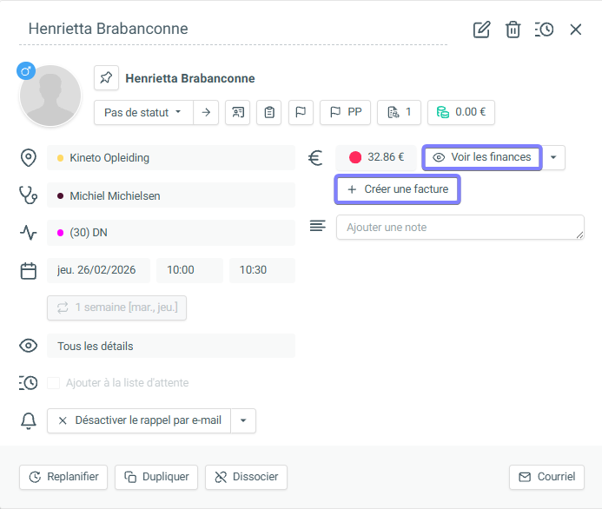Click 'Créer une facture' button

point(398,189)
